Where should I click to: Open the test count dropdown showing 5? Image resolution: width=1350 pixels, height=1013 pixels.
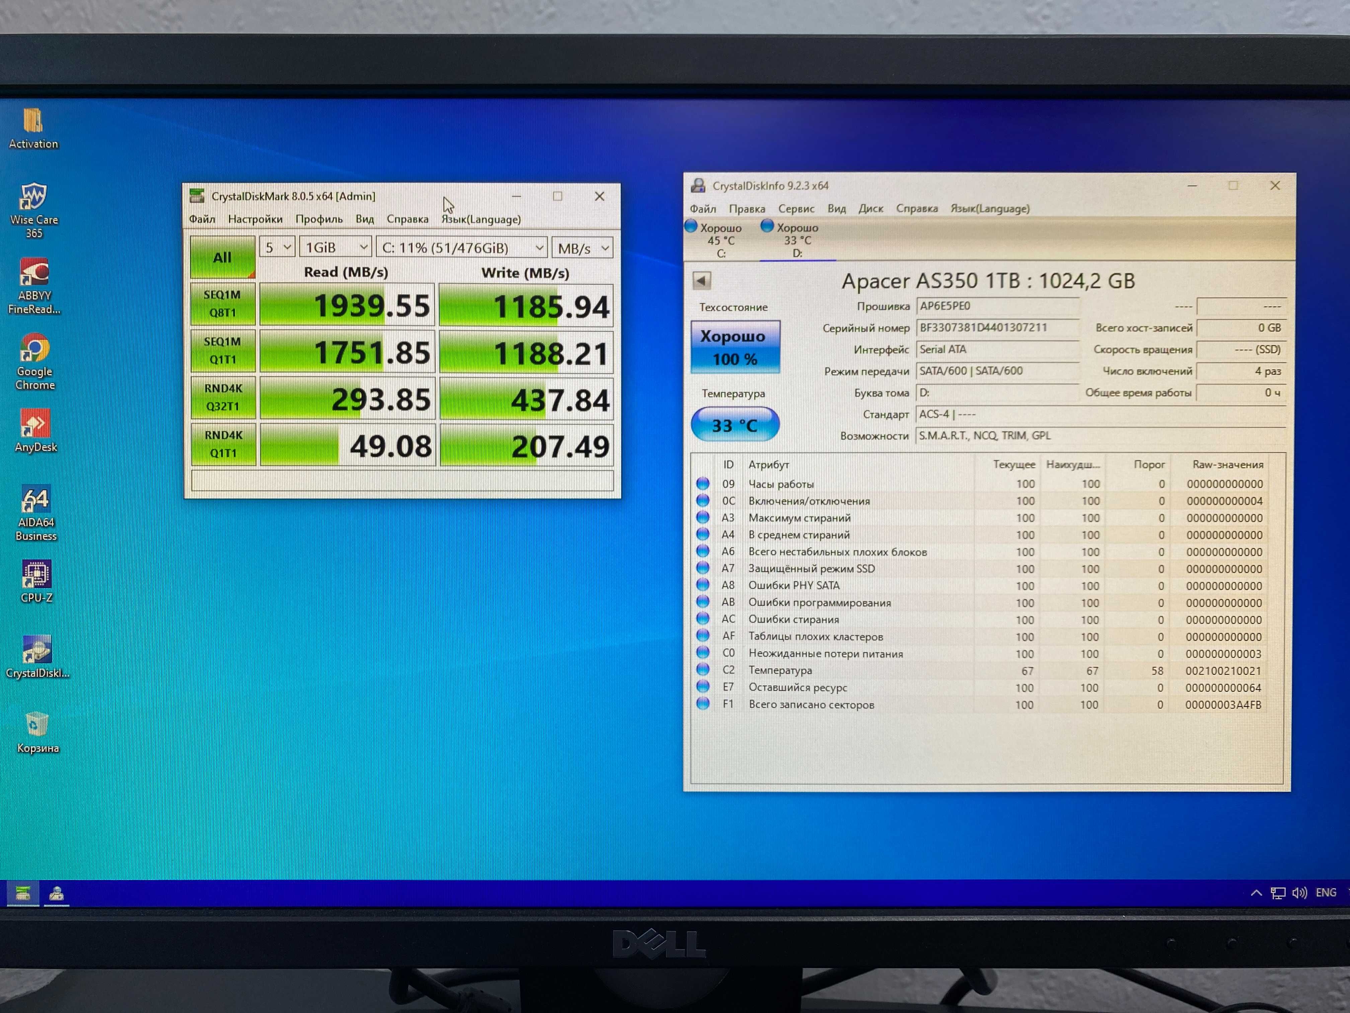click(x=277, y=247)
